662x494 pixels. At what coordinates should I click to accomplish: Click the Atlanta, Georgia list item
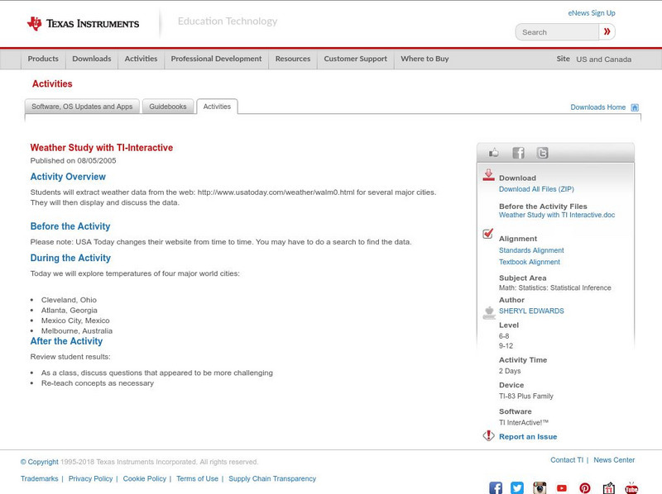click(x=70, y=311)
